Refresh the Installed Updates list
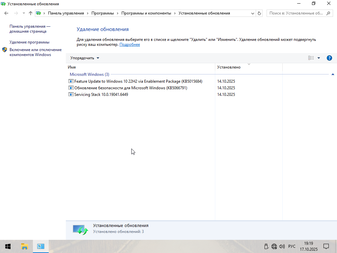This screenshot has width=337, height=253. pos(259,13)
